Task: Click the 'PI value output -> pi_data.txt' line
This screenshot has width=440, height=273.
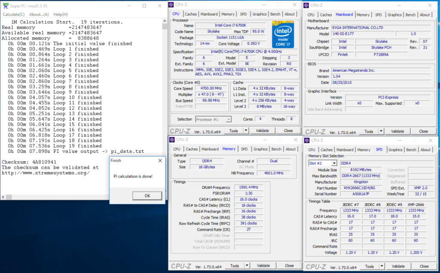Action: click(99, 152)
